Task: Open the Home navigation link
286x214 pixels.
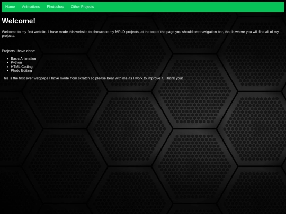Action: click(10, 7)
